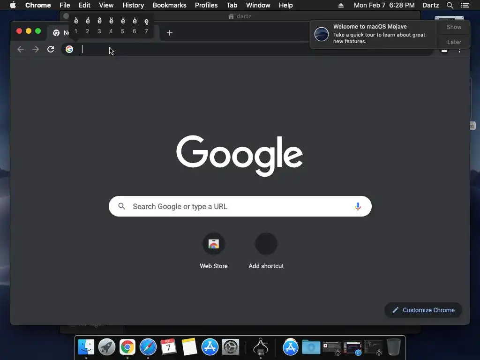Click the eject icon in menu bar

pos(341,5)
